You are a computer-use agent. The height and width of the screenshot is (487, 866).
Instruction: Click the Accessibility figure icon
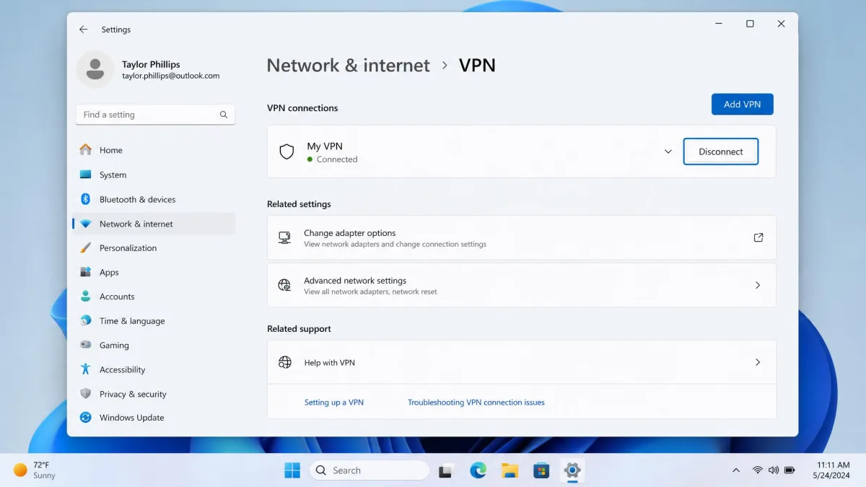click(x=85, y=369)
